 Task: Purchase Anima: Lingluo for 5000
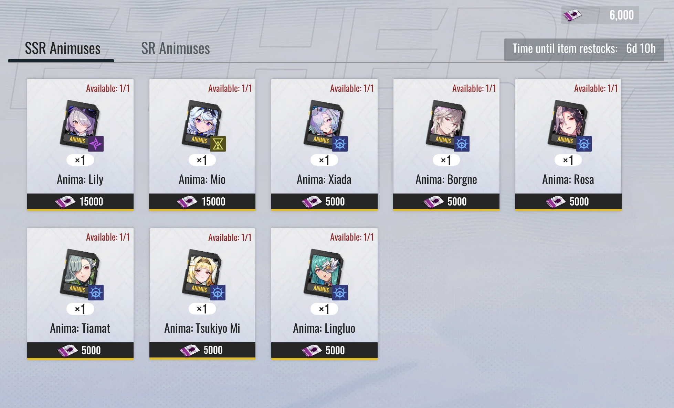[x=324, y=351]
